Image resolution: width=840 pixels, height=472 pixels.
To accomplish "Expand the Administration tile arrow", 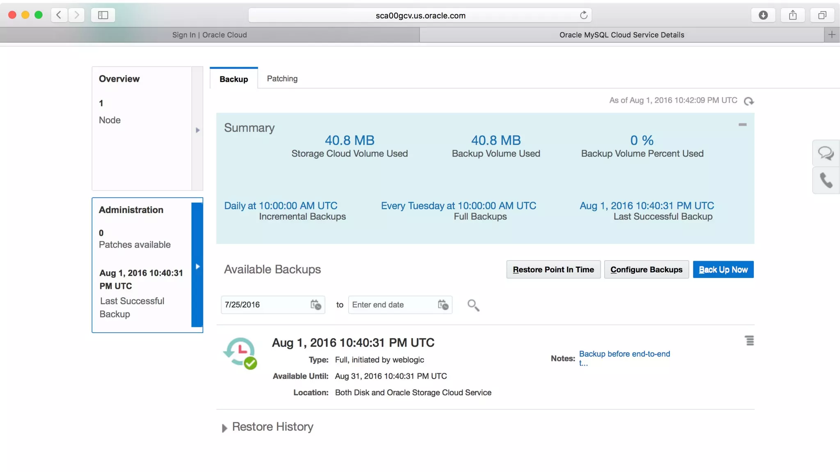I will tap(198, 266).
